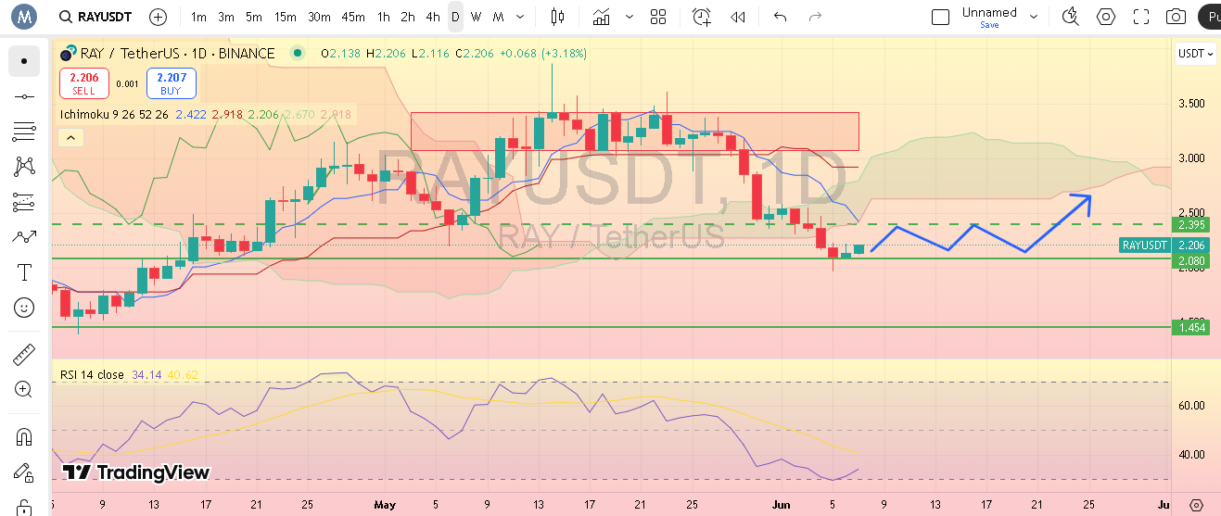
Task: Select the Text tool
Action: pos(24,272)
